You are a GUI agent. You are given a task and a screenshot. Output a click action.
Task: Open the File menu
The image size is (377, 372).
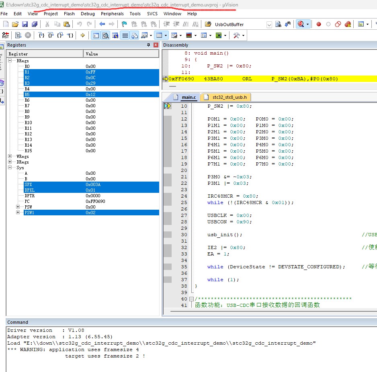pos(4,14)
